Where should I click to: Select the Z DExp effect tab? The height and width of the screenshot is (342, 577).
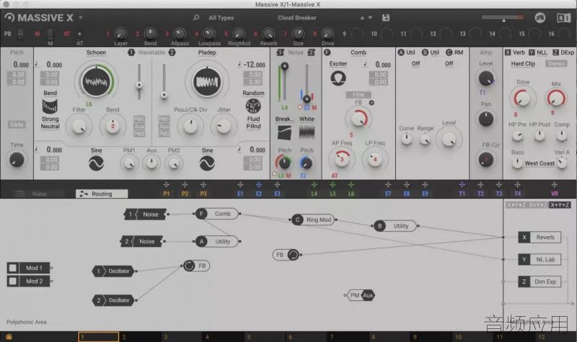coord(563,53)
